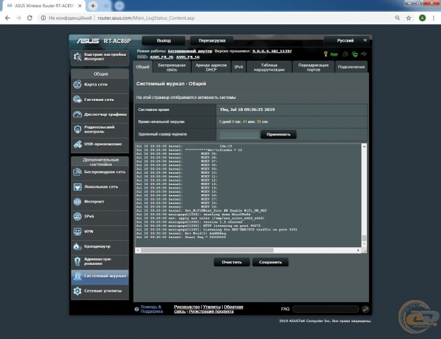Click the system log vertical scrollbar

tap(365, 191)
